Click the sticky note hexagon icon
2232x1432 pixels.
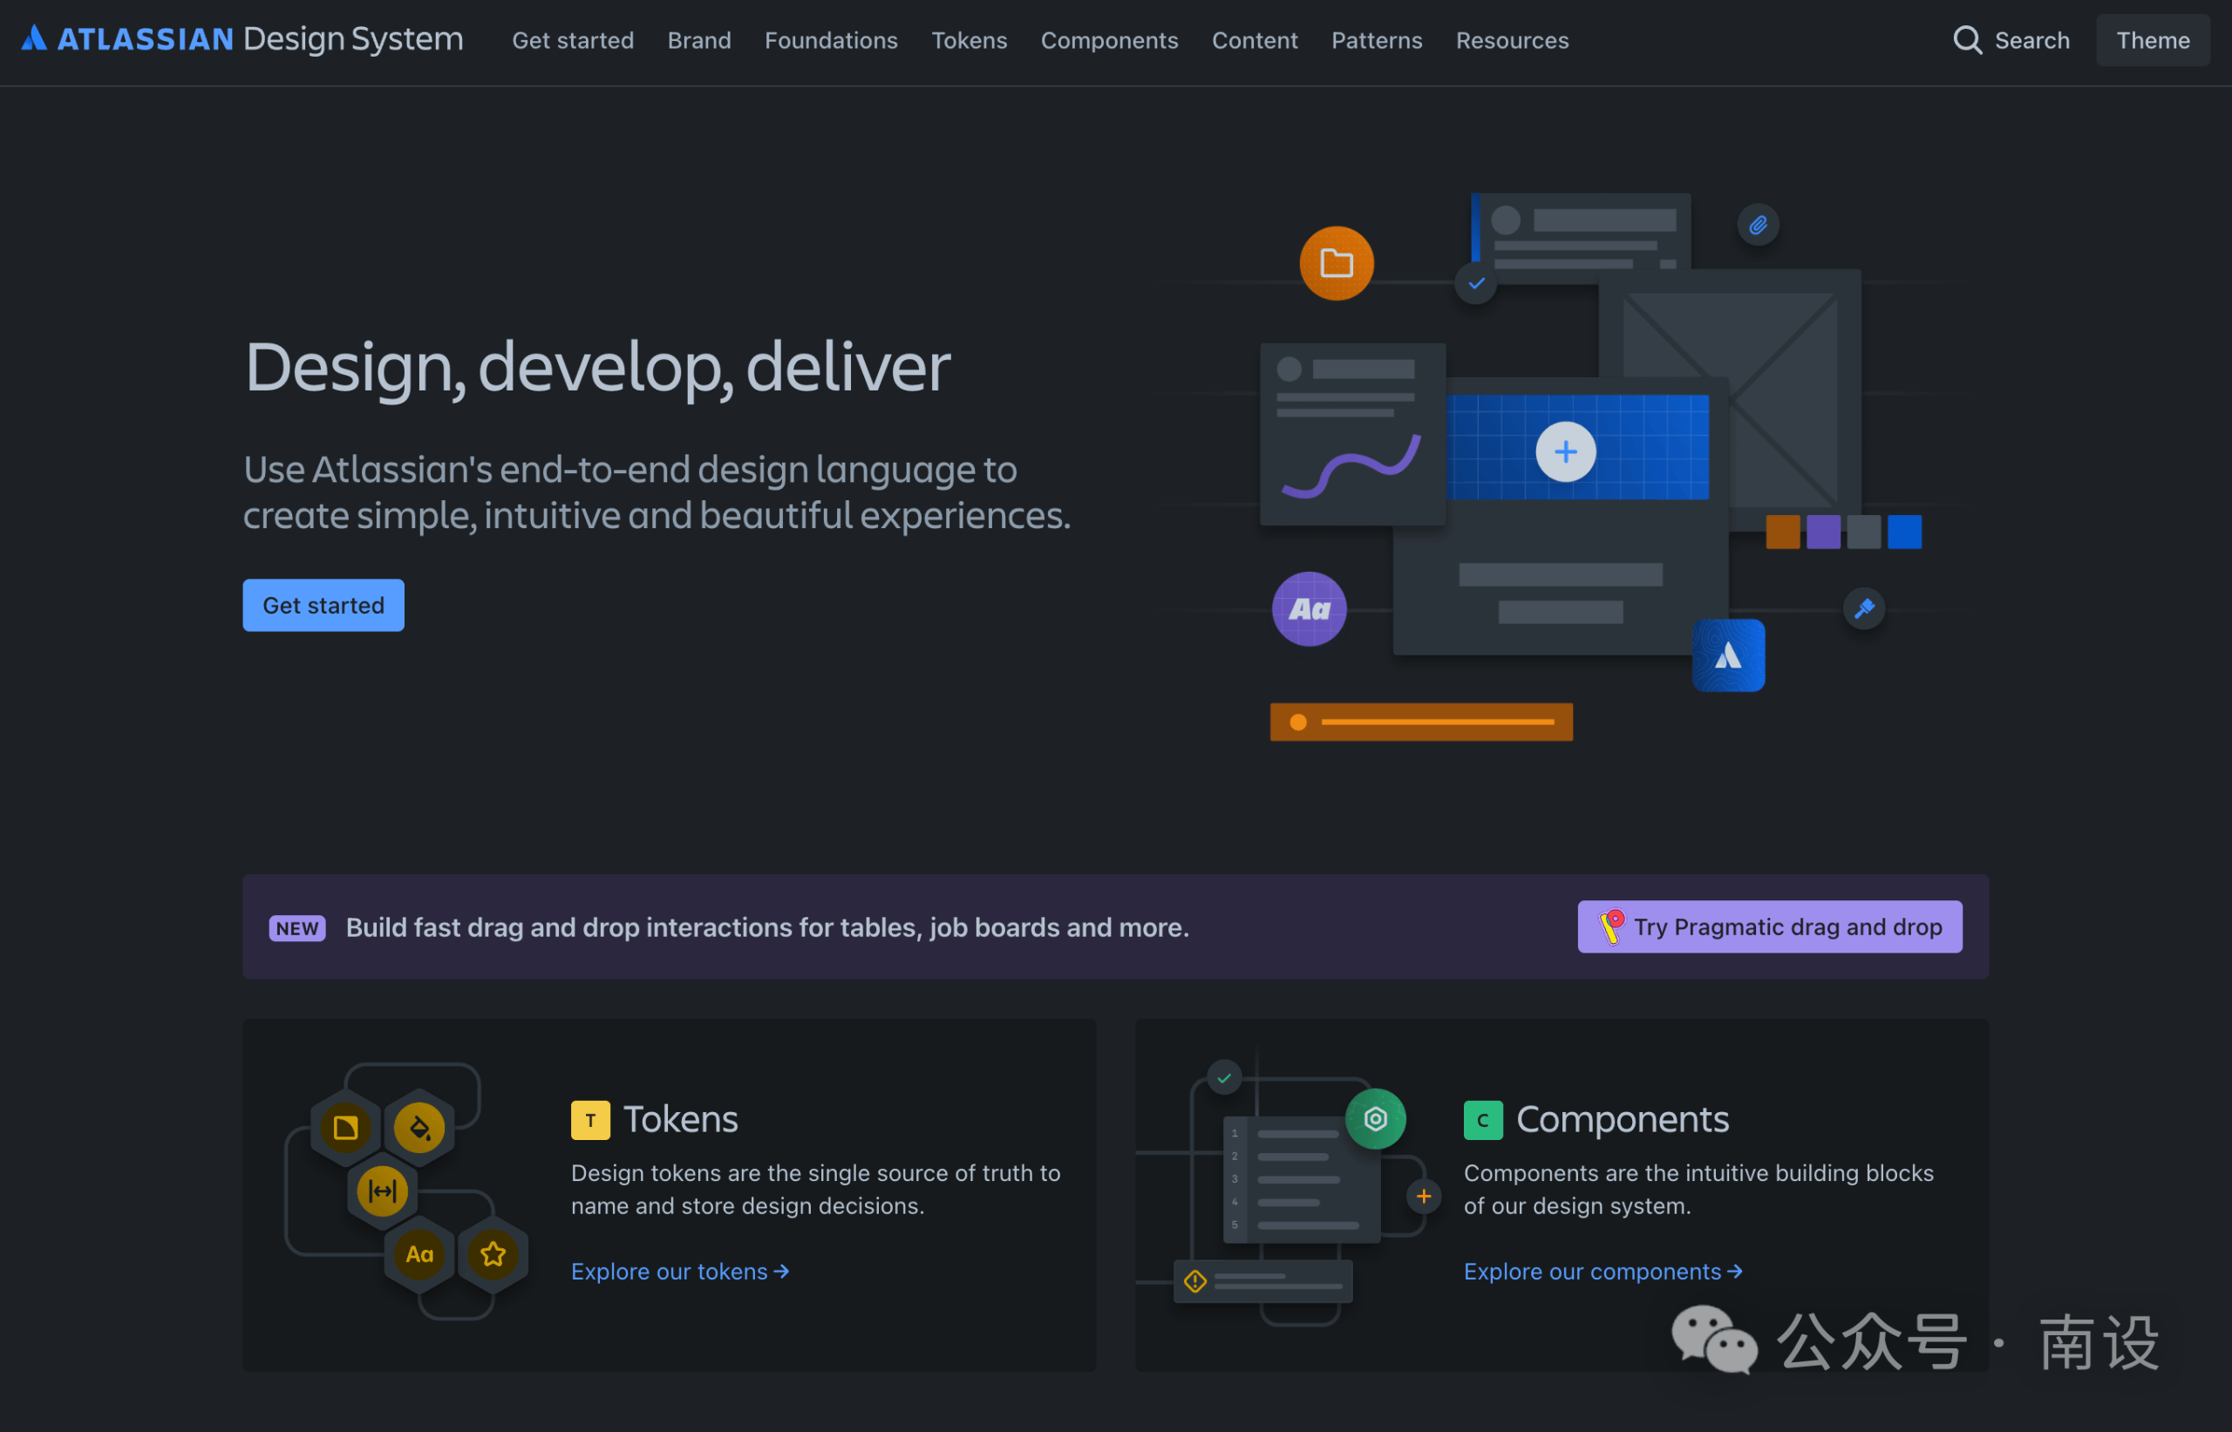coord(346,1128)
